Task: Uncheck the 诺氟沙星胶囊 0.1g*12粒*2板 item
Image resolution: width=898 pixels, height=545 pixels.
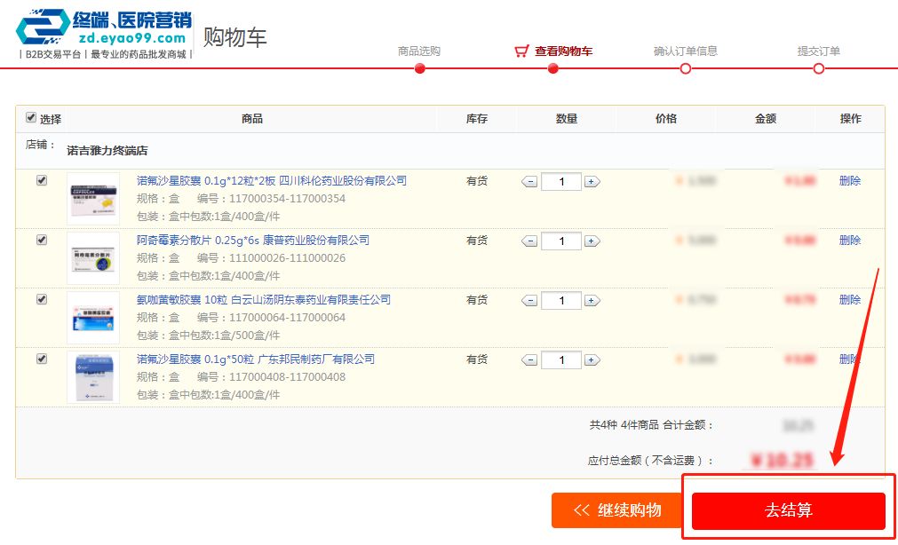Action: [41, 180]
